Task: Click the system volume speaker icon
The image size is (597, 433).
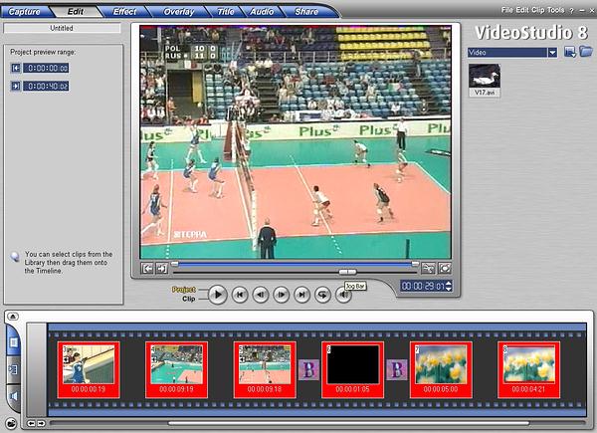Action: (x=344, y=295)
